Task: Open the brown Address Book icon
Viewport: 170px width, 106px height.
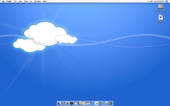Action: point(80,103)
